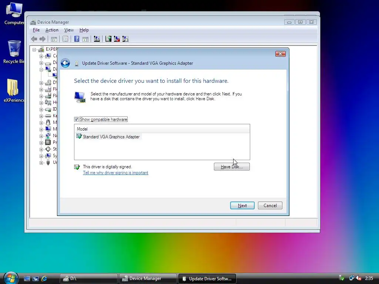The width and height of the screenshot is (379, 284).
Task: Click the taskbar clock showing 2:35
Action: coord(369,278)
